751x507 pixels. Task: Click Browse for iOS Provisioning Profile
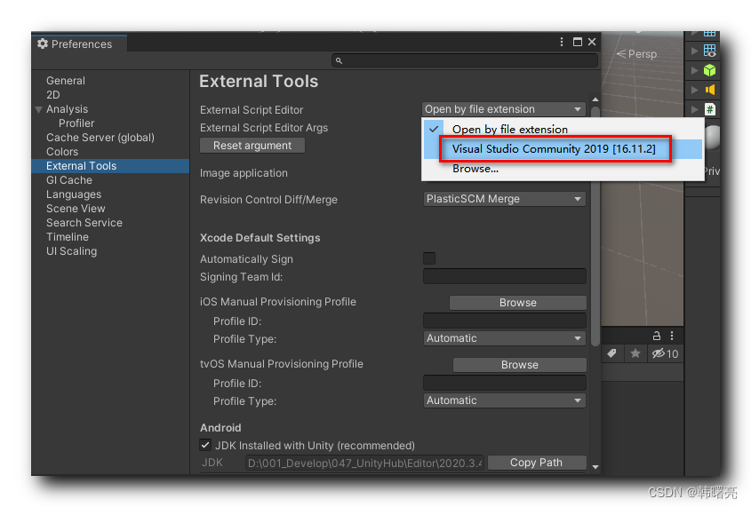[x=518, y=302]
